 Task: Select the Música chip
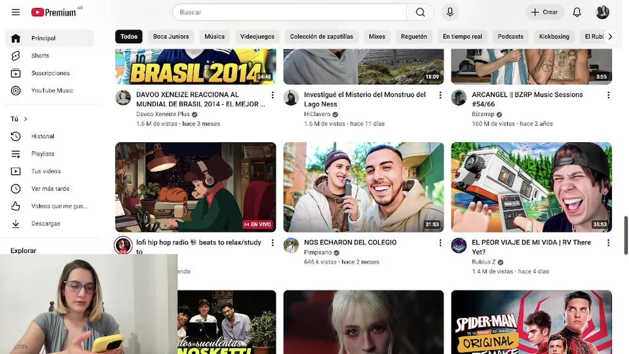point(214,36)
